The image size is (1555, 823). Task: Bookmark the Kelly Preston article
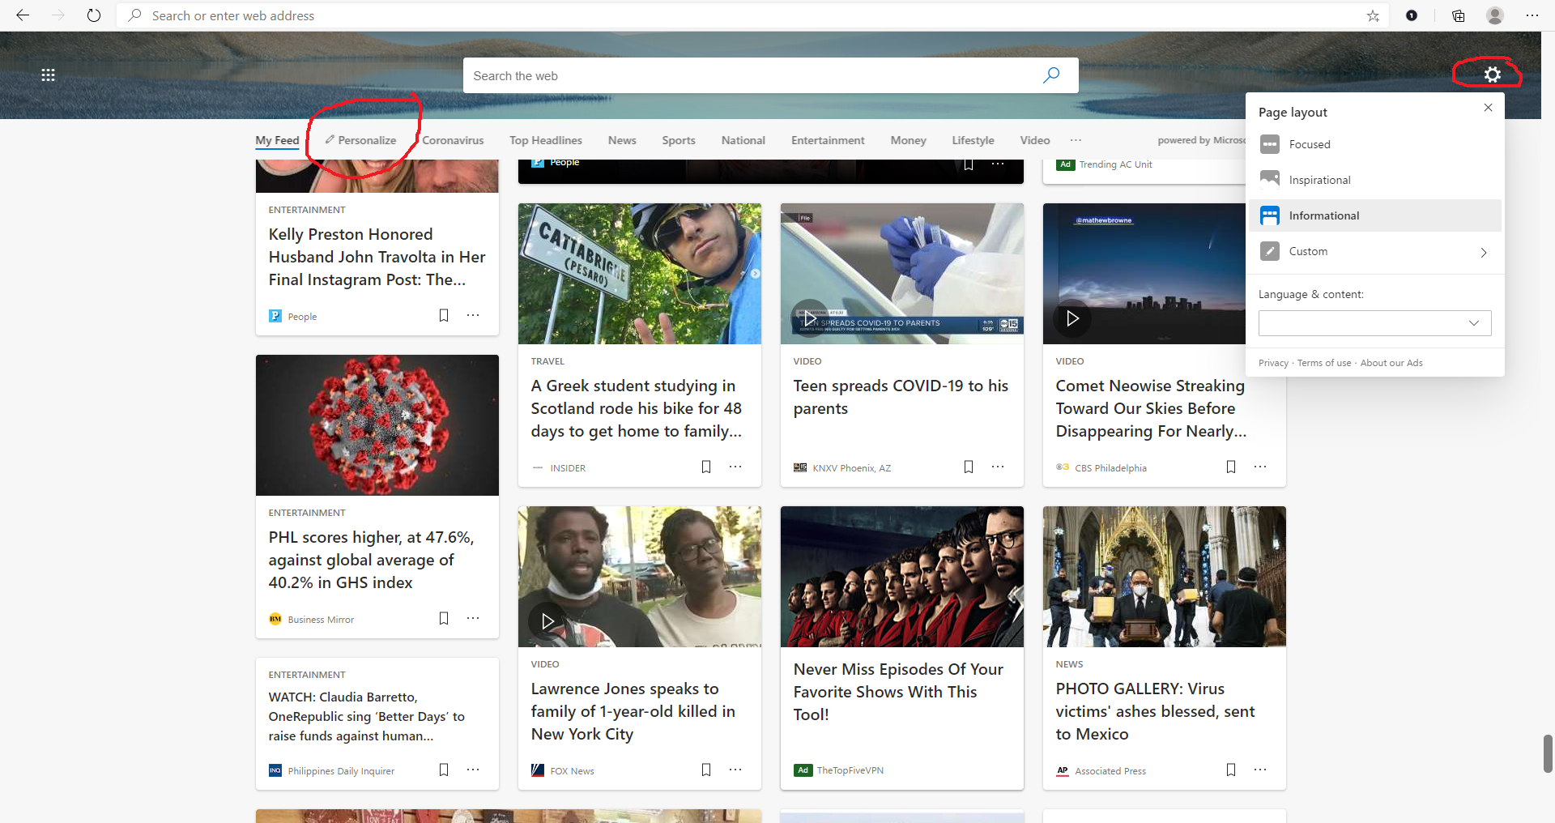[x=444, y=315]
